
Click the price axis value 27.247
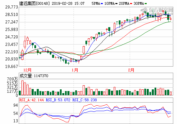[12, 22]
